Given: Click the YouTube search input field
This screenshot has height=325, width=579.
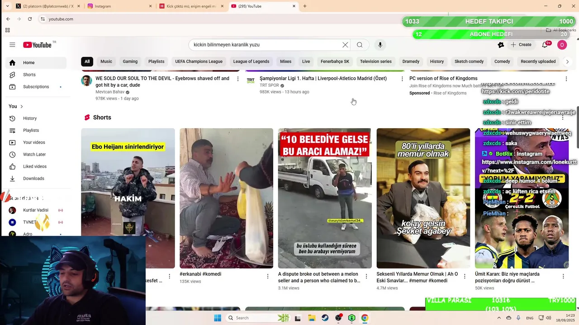Looking at the screenshot, I should click(266, 45).
